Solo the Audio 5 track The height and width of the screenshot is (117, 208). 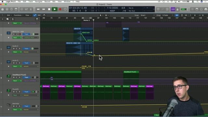click(17, 63)
